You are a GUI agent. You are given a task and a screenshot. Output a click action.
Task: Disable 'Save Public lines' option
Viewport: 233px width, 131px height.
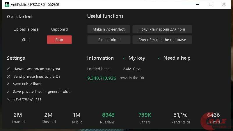9,84
